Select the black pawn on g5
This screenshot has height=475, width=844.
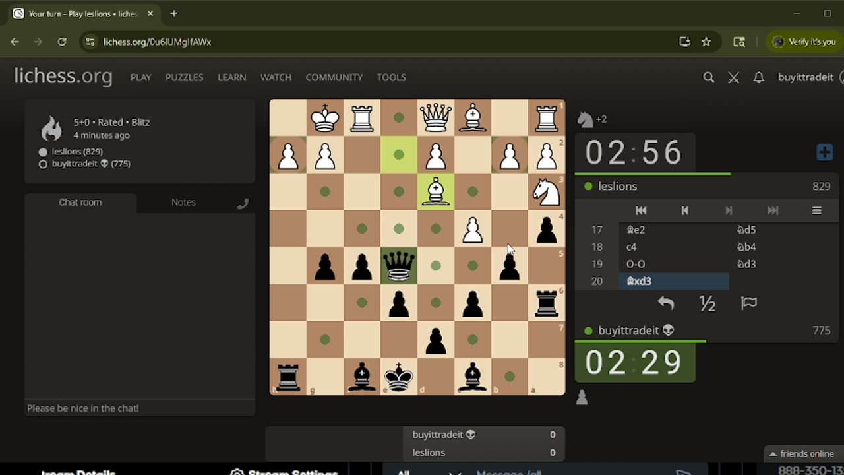click(x=325, y=266)
